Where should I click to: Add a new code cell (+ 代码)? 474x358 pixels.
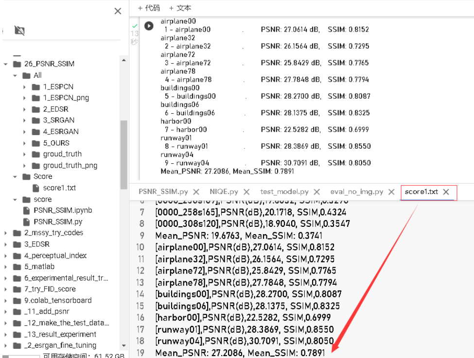149,8
